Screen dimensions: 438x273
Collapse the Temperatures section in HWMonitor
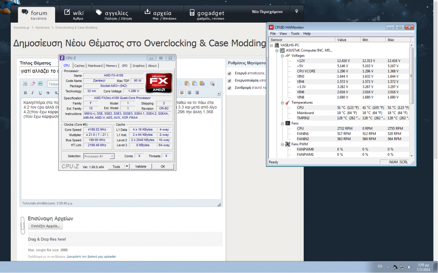coord(283,103)
